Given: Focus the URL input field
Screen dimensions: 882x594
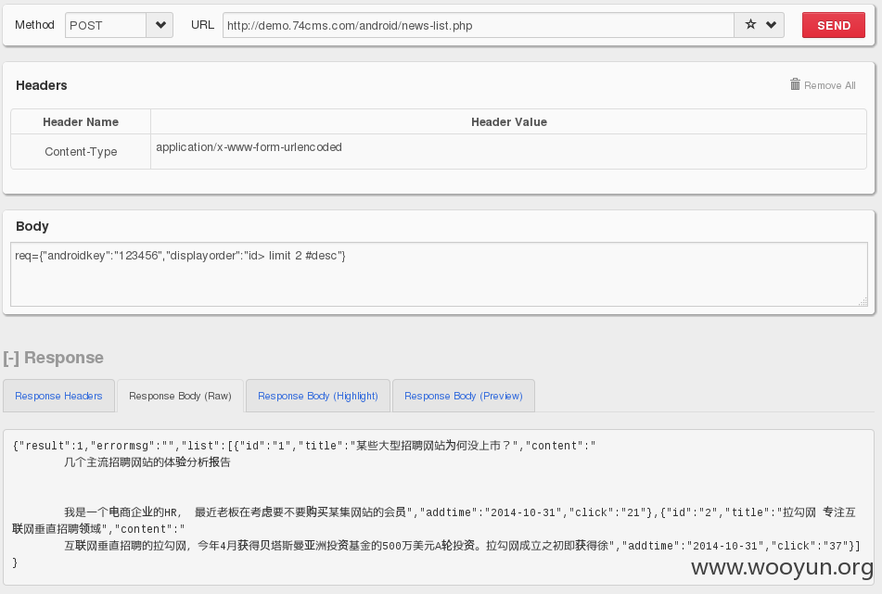Looking at the screenshot, I should point(479,25).
